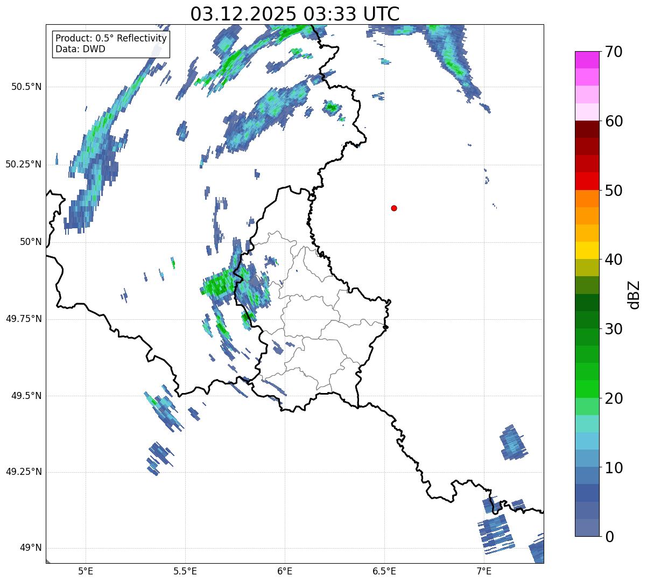Click the 50.25°N latitude label

(x=24, y=164)
